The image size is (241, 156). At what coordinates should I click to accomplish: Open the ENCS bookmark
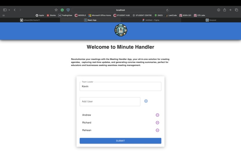[158, 15]
